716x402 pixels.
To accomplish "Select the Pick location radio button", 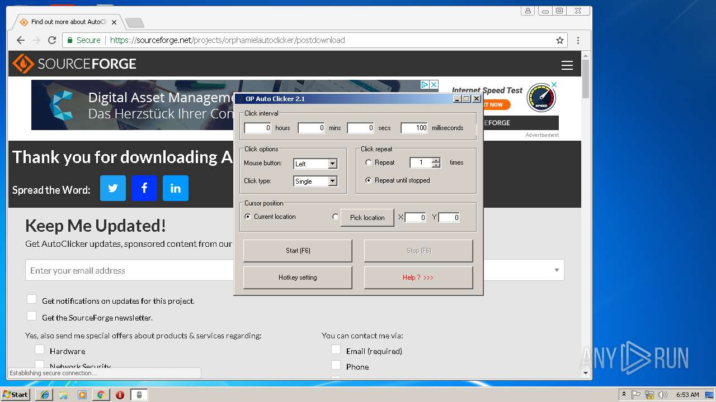I will pyautogui.click(x=336, y=217).
